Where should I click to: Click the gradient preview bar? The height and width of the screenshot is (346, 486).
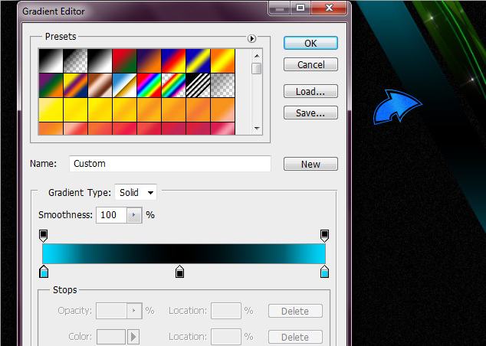[184, 253]
